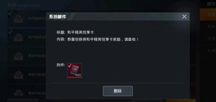Select the 980 attachment reward thumbnail

point(75,71)
